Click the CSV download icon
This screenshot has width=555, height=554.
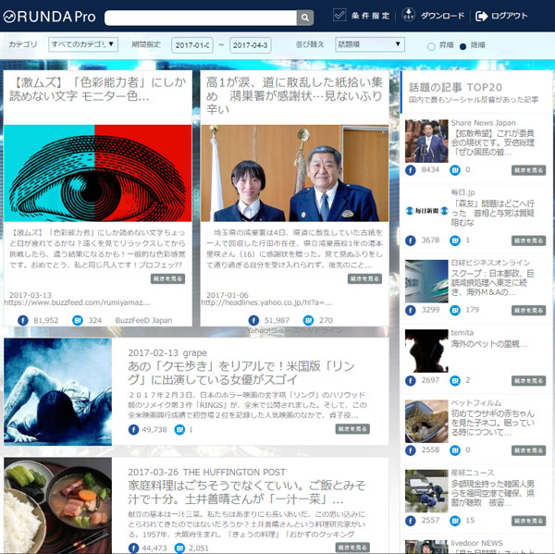(409, 15)
